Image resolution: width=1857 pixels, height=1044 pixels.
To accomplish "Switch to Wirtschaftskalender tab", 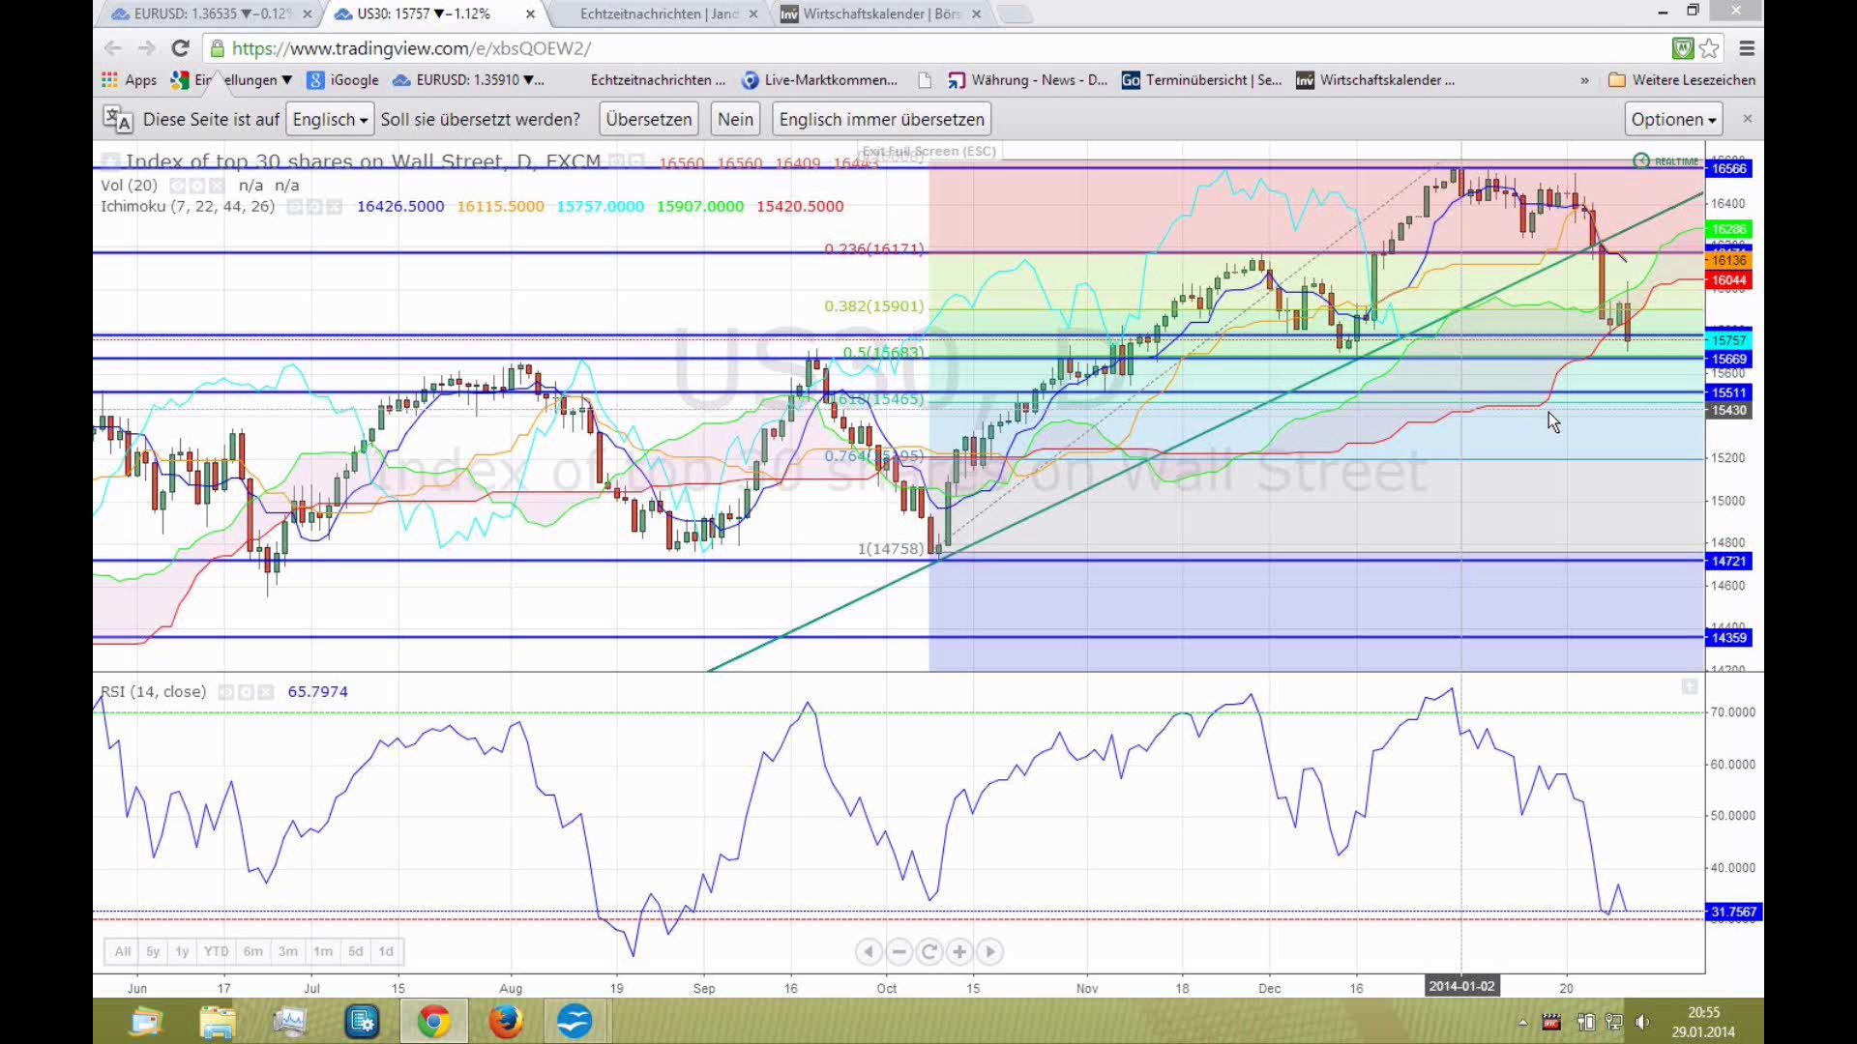I will 878,14.
